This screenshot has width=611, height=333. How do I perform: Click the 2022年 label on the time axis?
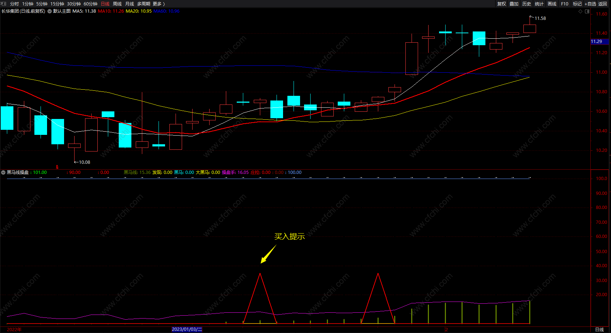[x=14, y=329]
